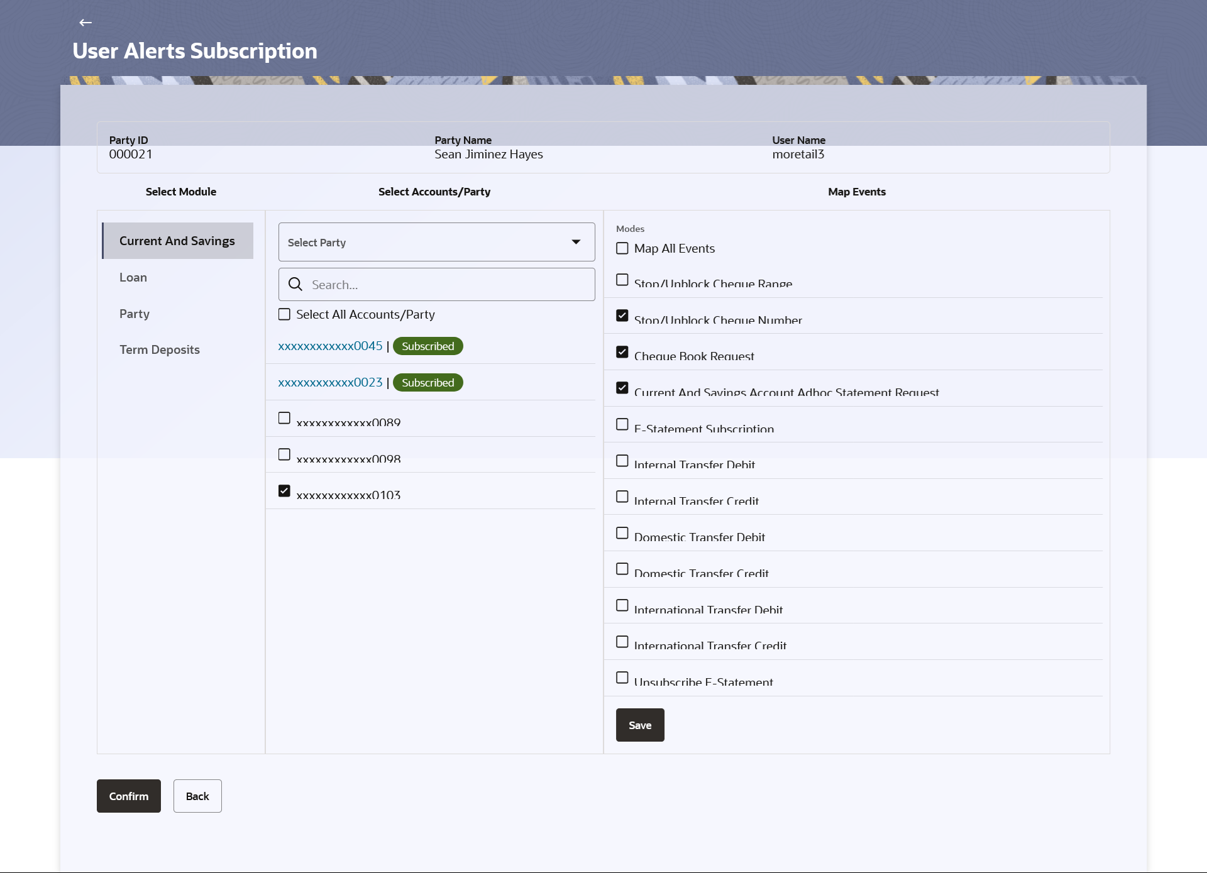The width and height of the screenshot is (1207, 873).
Task: Enable E-Statement Subscription event
Action: (622, 424)
